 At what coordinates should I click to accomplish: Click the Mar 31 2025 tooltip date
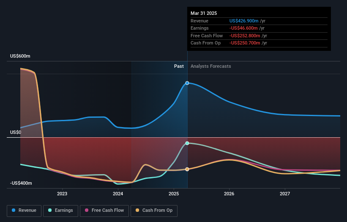click(204, 13)
